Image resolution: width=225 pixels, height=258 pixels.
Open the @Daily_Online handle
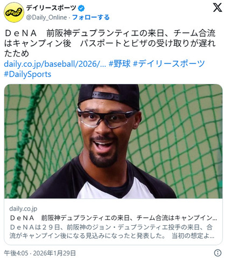pos(46,17)
